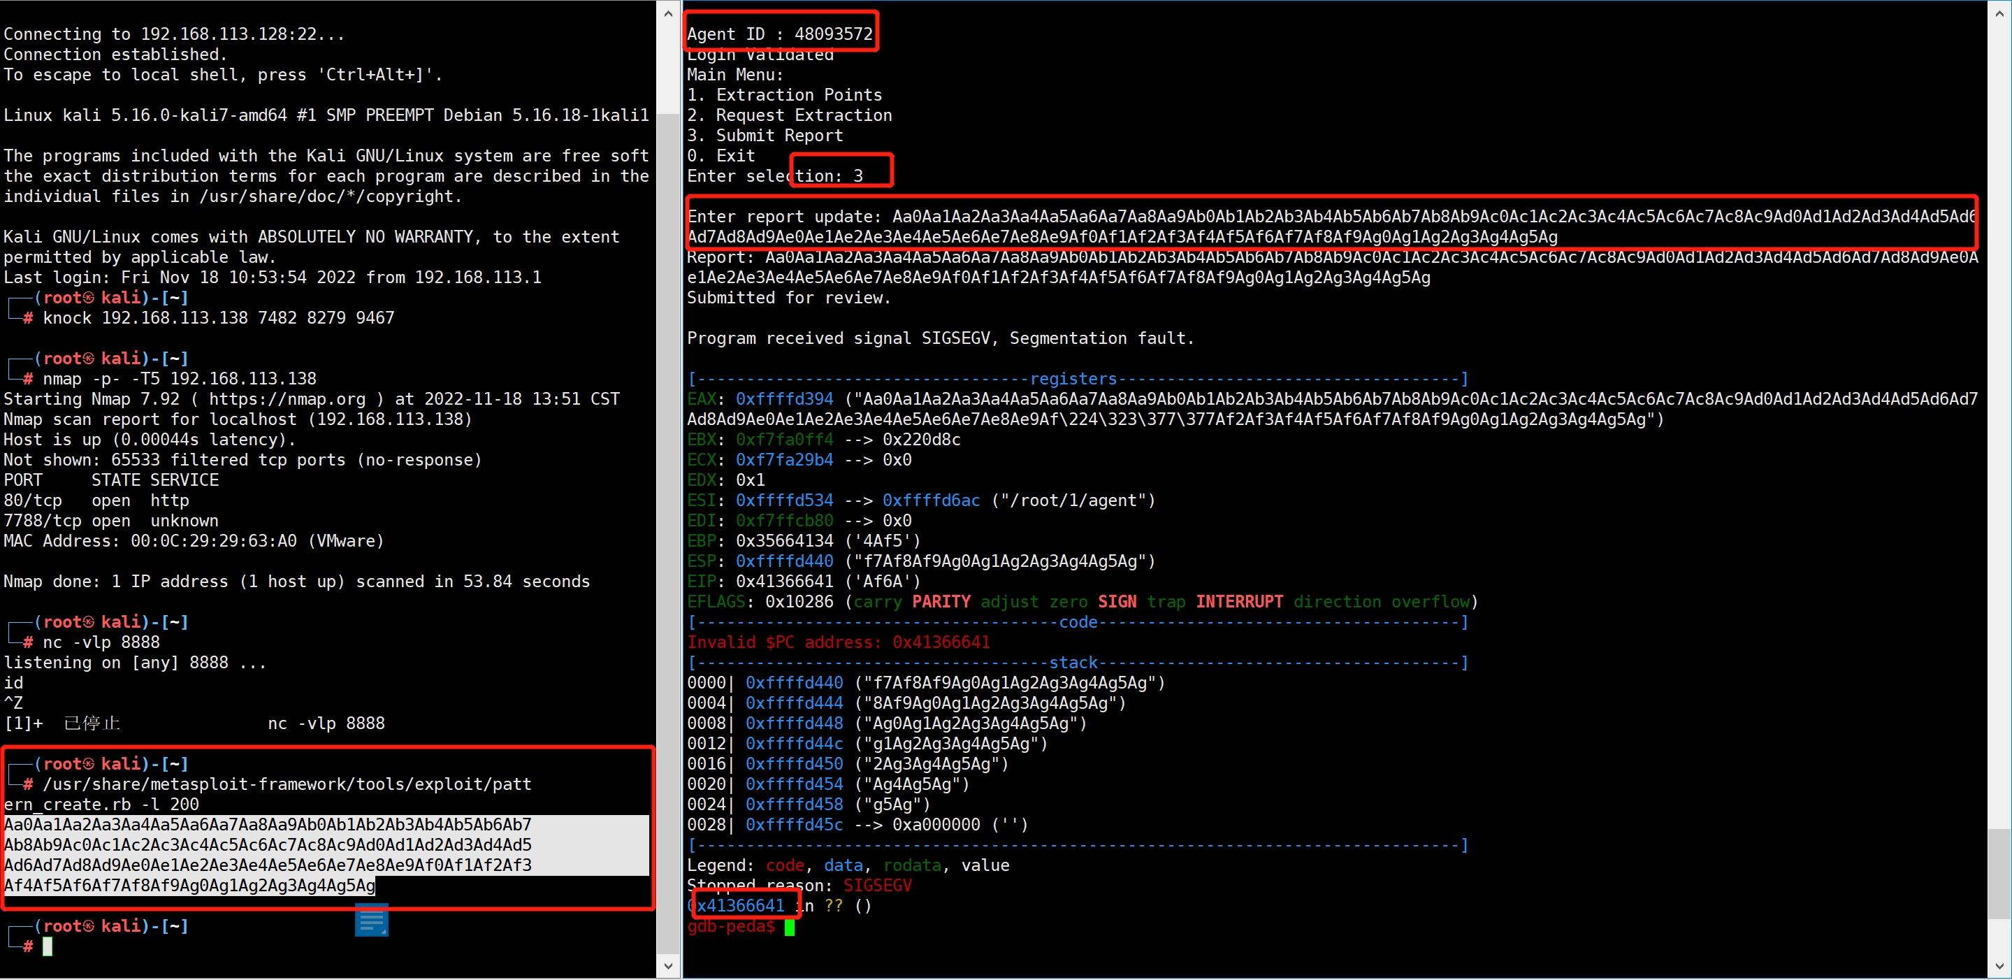Click menu entry 3. Submit Report
Image resolution: width=2012 pixels, height=980 pixels.
coord(765,135)
